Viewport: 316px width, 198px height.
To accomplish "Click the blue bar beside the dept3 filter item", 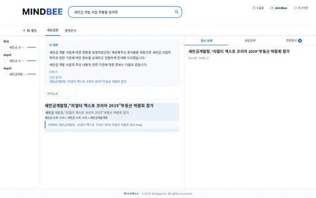I will (31, 74).
